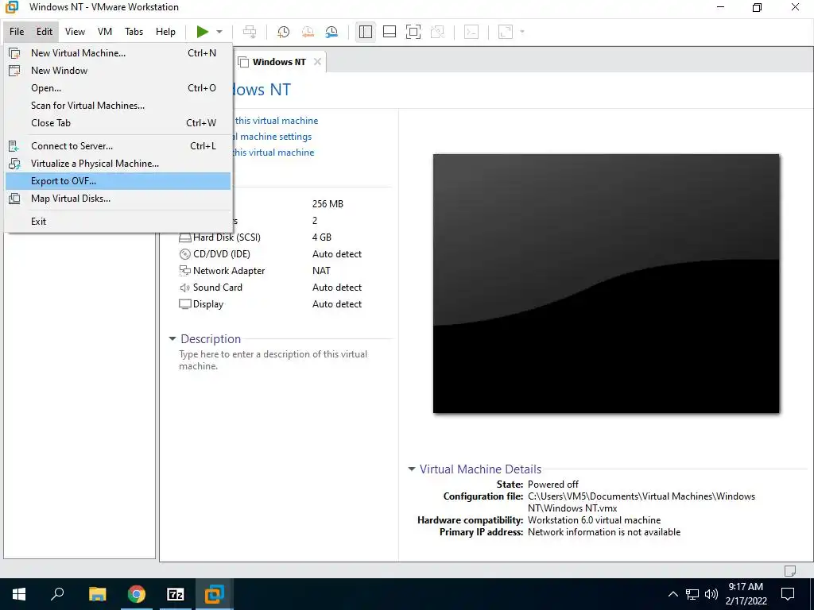Open the notification center icon
This screenshot has height=610, width=814.
tap(788, 594)
